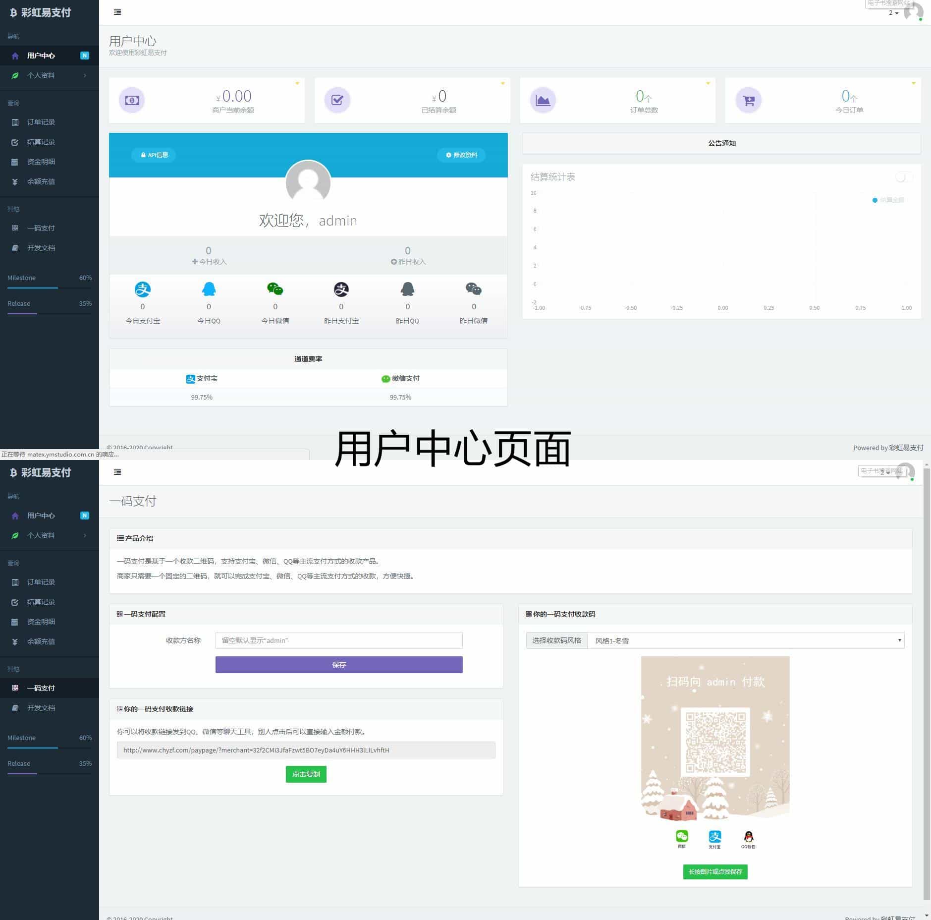The width and height of the screenshot is (931, 920).
Task: Click Release progress bar on 用户中心 page
Action: 50,313
